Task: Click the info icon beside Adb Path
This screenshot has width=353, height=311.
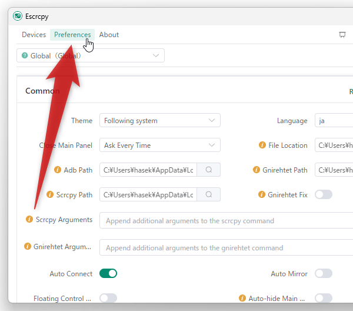Action: tap(58, 170)
